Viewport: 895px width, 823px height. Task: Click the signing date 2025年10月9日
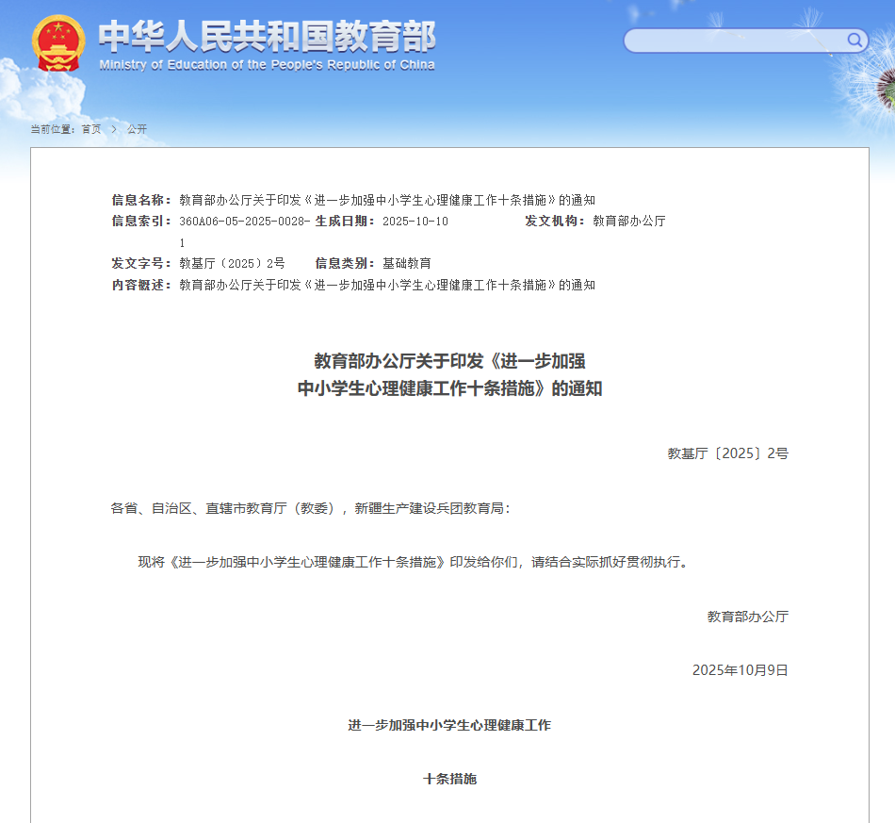[740, 670]
